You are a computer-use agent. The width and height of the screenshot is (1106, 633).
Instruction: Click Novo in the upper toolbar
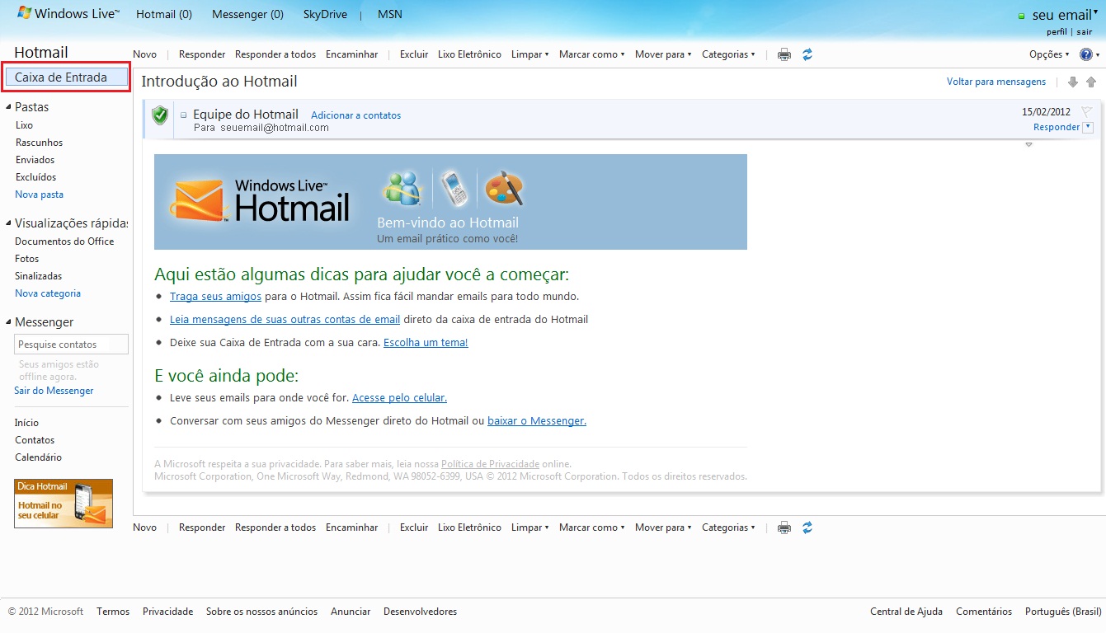coord(144,54)
